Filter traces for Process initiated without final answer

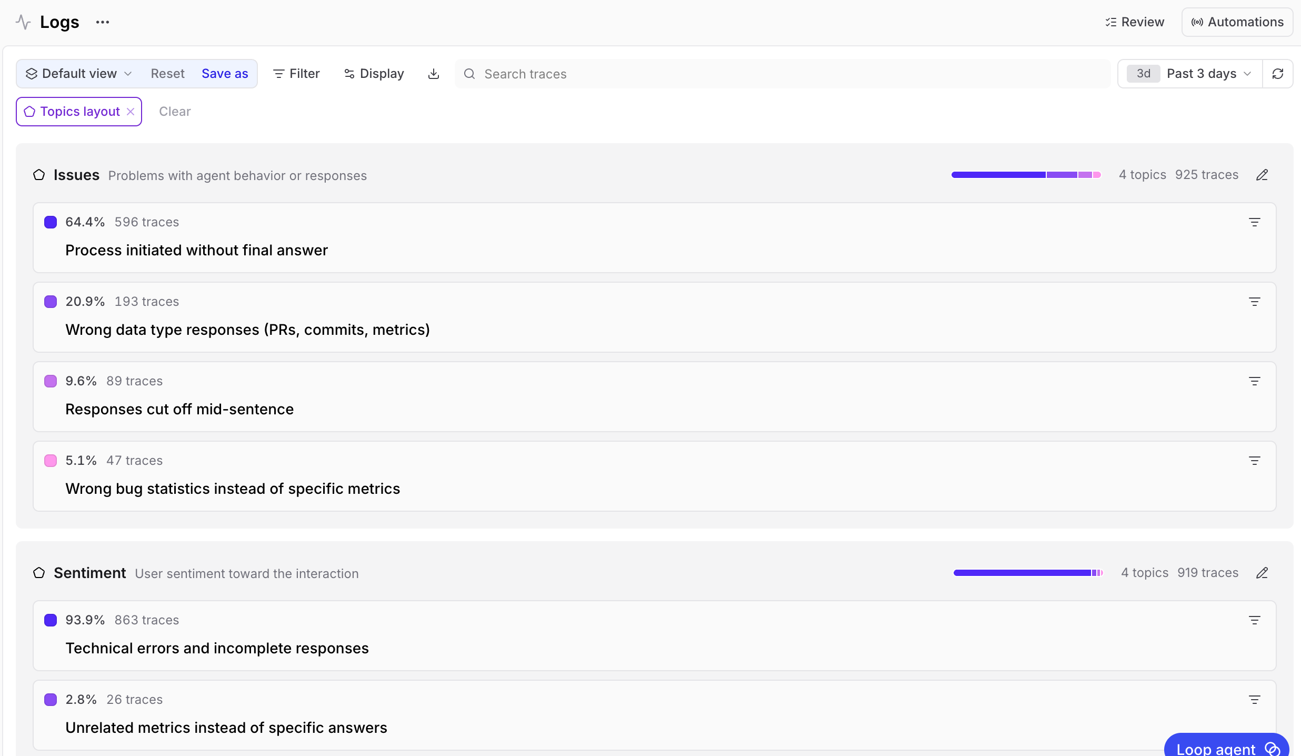pos(1255,222)
